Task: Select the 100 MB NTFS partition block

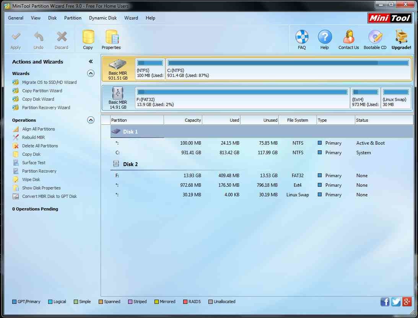Action: (150, 69)
